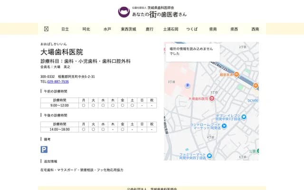Viewport: 304px width, 190px height.
Task: Open the 日立 area tab
Action: tap(65, 29)
